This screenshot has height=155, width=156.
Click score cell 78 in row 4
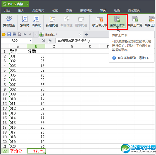(x=36, y=66)
